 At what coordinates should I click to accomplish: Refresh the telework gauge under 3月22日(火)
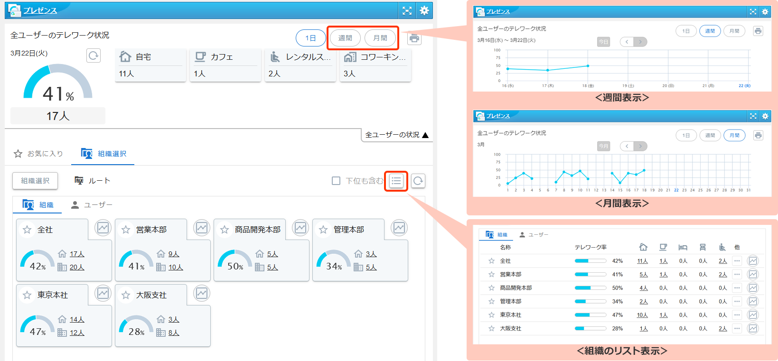94,56
